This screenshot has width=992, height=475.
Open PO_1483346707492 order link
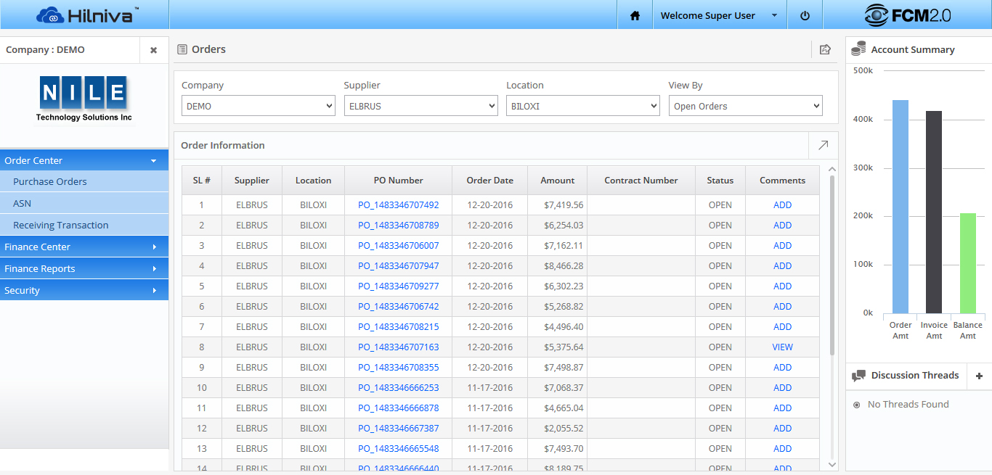(x=398, y=205)
